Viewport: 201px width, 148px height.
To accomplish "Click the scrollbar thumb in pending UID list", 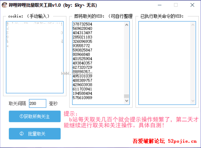I will click(x=127, y=96).
